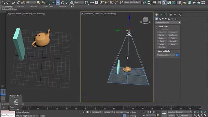Toggle Angle Snap

[x=107, y=2]
